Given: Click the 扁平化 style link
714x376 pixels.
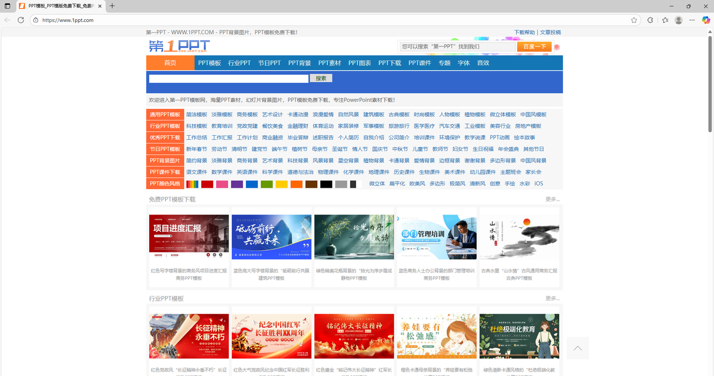Looking at the screenshot, I should (397, 184).
